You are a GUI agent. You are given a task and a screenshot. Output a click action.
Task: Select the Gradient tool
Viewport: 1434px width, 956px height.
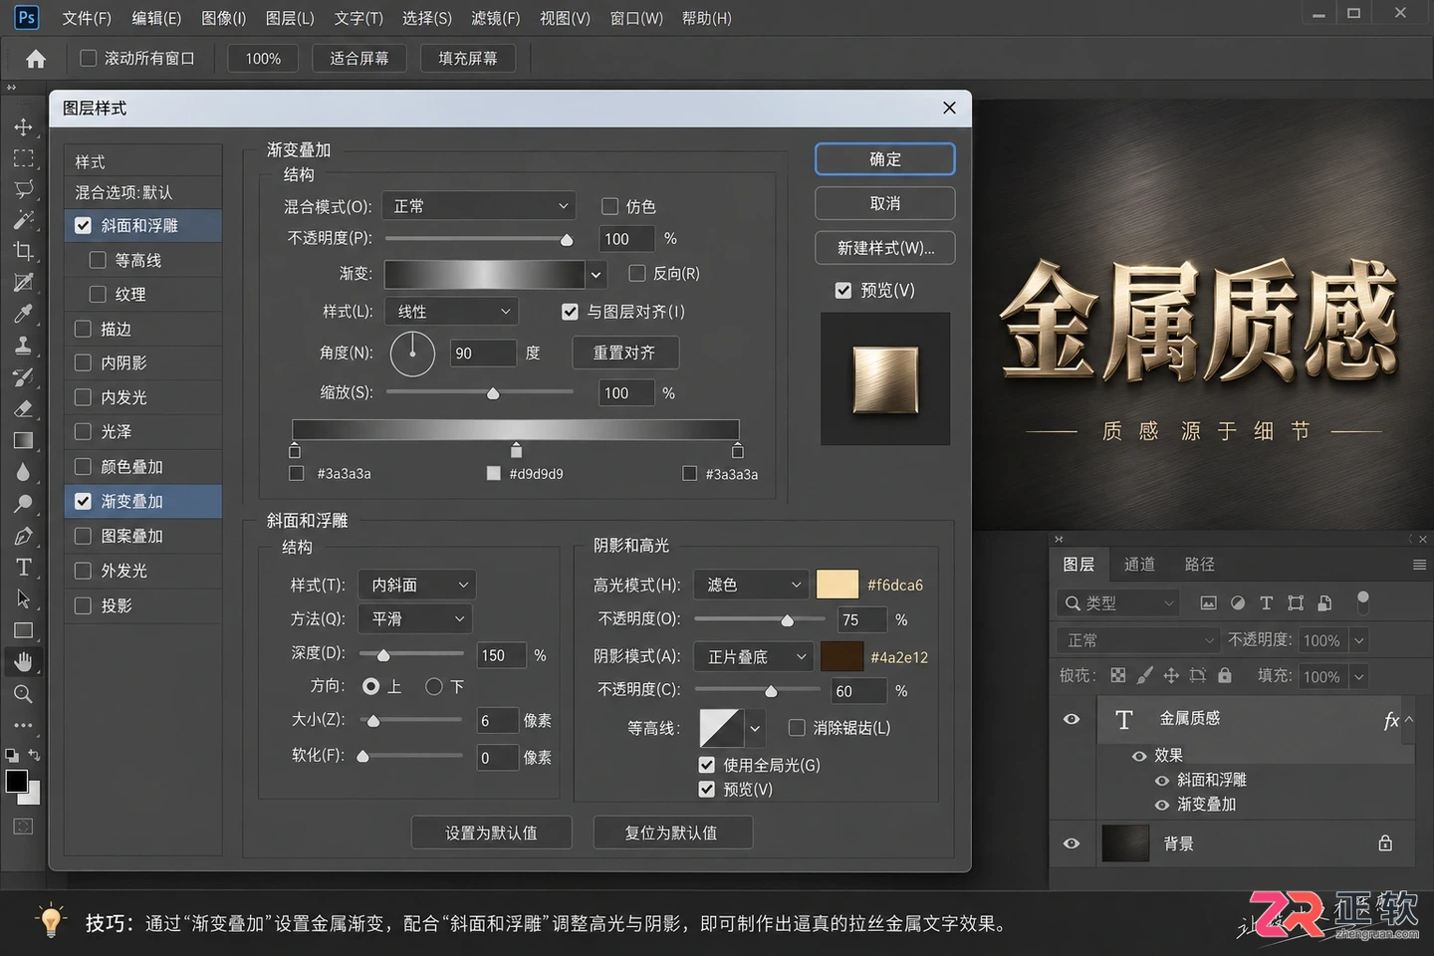24,440
